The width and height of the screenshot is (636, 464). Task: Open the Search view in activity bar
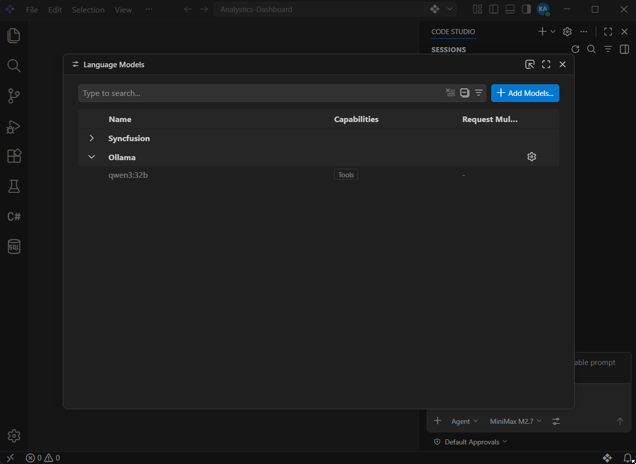(x=14, y=65)
